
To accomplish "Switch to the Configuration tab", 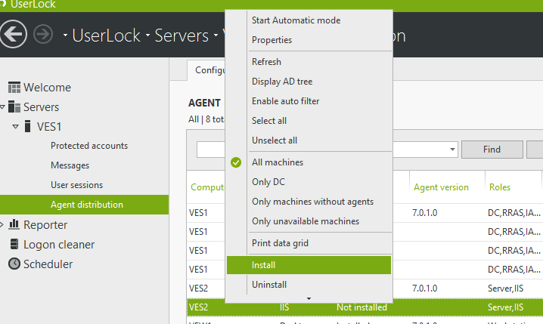I will [x=206, y=70].
